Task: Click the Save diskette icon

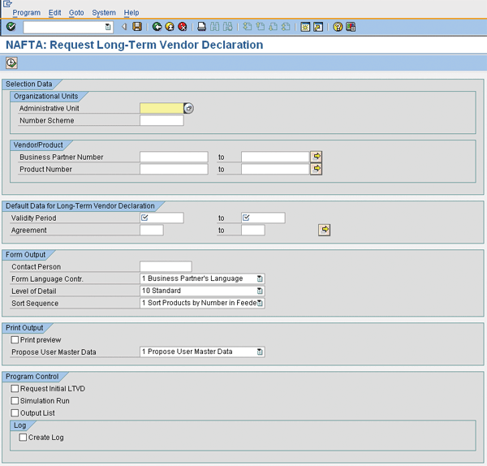Action: pos(137,27)
